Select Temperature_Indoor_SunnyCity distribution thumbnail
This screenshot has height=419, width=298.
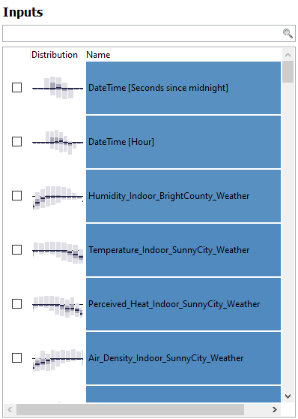(58, 252)
